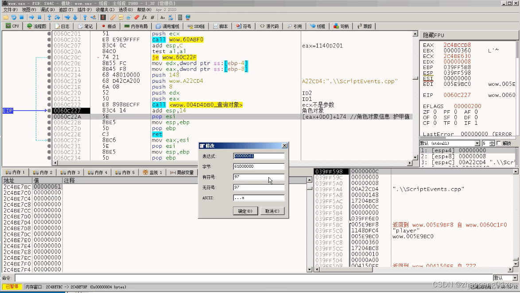This screenshot has width=520, height=293.
Task: Open the labels toolbar icon
Action: (129, 17)
